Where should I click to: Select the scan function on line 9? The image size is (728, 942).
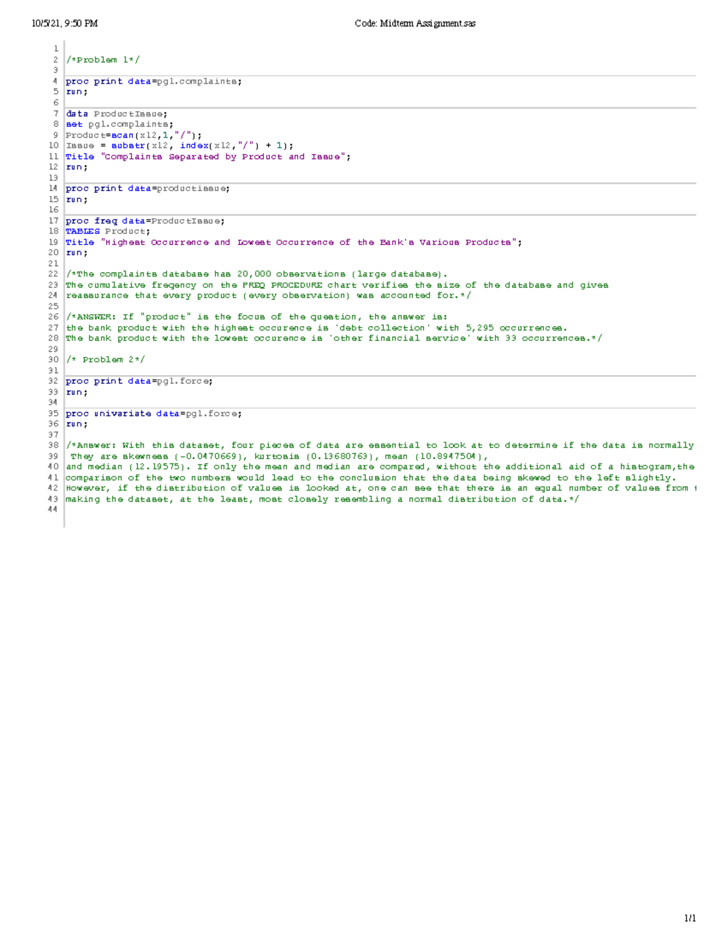[124, 135]
